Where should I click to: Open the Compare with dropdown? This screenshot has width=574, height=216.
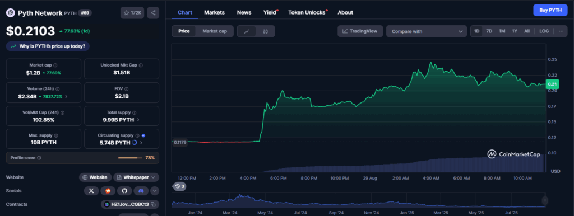point(427,31)
